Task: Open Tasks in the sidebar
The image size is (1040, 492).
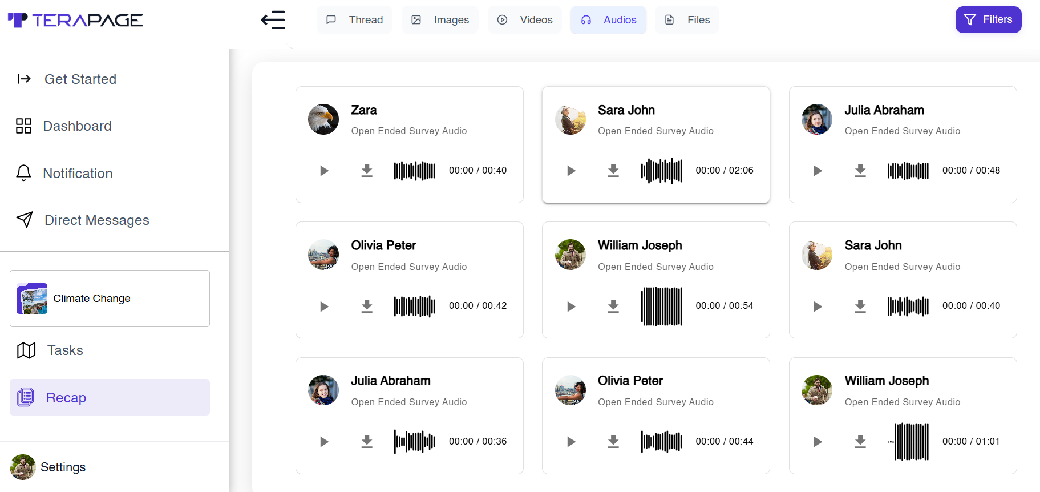Action: point(64,350)
